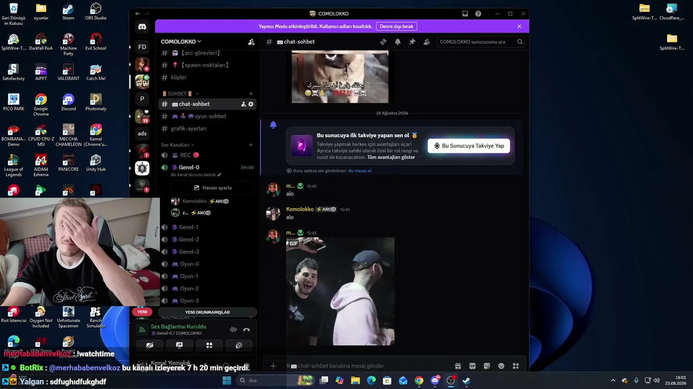Open Discord help icon in title bar
693x389 pixels.
pyautogui.click(x=478, y=14)
